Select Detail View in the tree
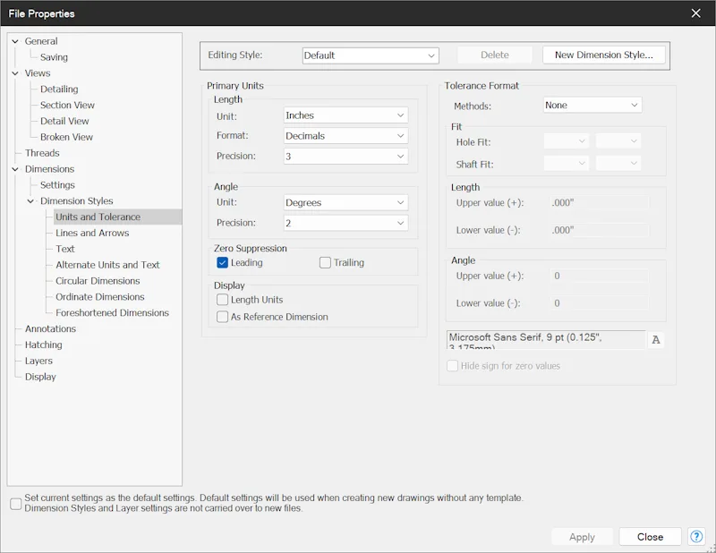Image resolution: width=716 pixels, height=553 pixels. pyautogui.click(x=64, y=121)
